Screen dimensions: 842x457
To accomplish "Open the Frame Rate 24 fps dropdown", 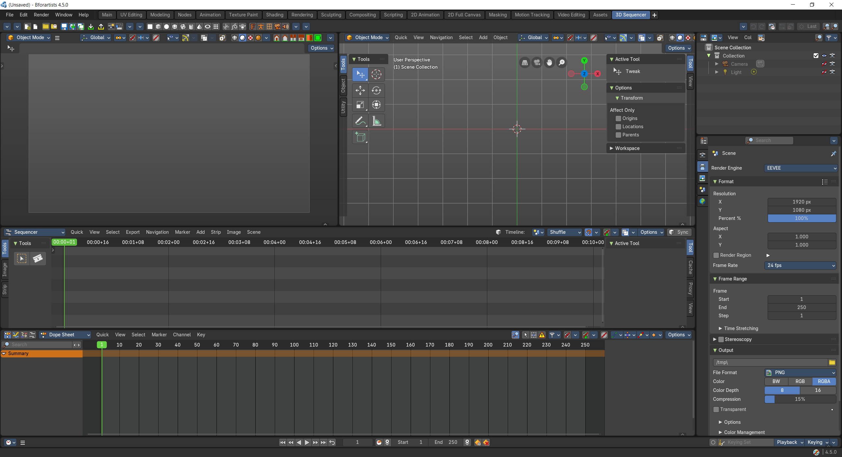I will pyautogui.click(x=801, y=265).
